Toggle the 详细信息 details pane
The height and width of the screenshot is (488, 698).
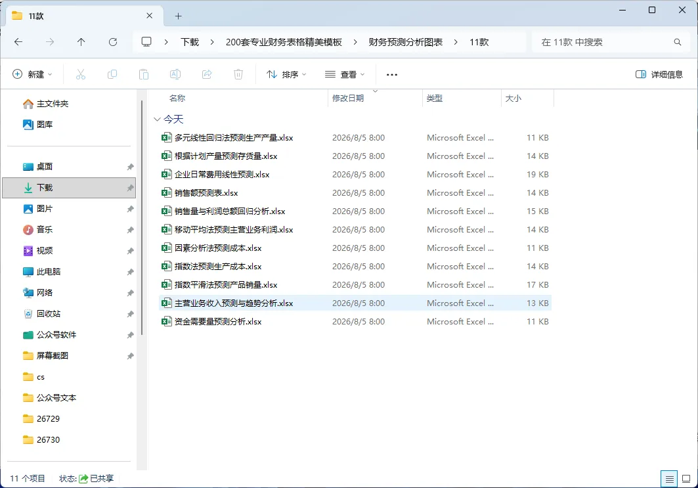pos(659,74)
